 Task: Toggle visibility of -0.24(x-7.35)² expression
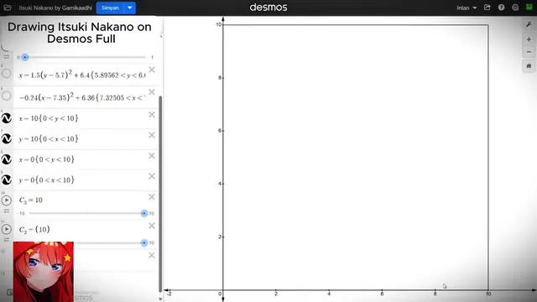click(6, 96)
